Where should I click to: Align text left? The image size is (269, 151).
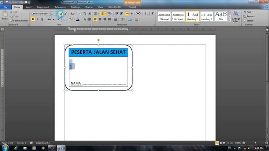[x=95, y=19]
